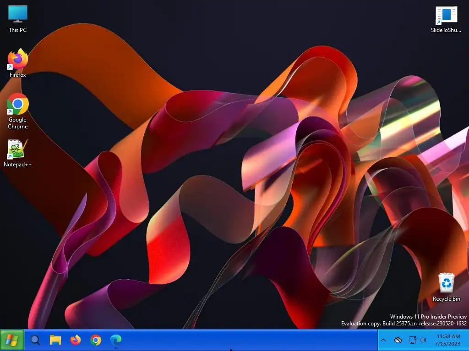Open the clock showing 11:58 AM

pos(448,340)
